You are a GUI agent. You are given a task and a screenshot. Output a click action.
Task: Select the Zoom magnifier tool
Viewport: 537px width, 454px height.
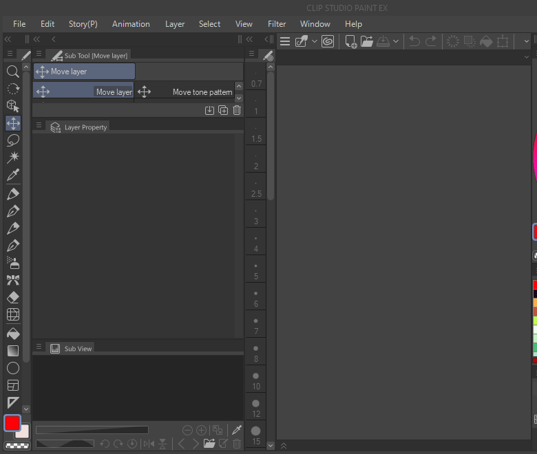coord(12,71)
